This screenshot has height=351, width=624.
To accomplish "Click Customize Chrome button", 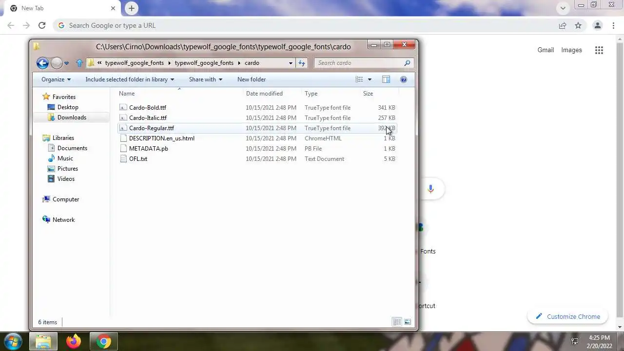I will point(567,316).
